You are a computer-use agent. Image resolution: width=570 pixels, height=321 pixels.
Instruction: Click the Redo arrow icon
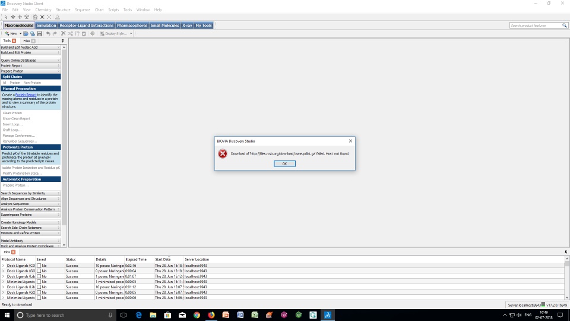pyautogui.click(x=55, y=33)
